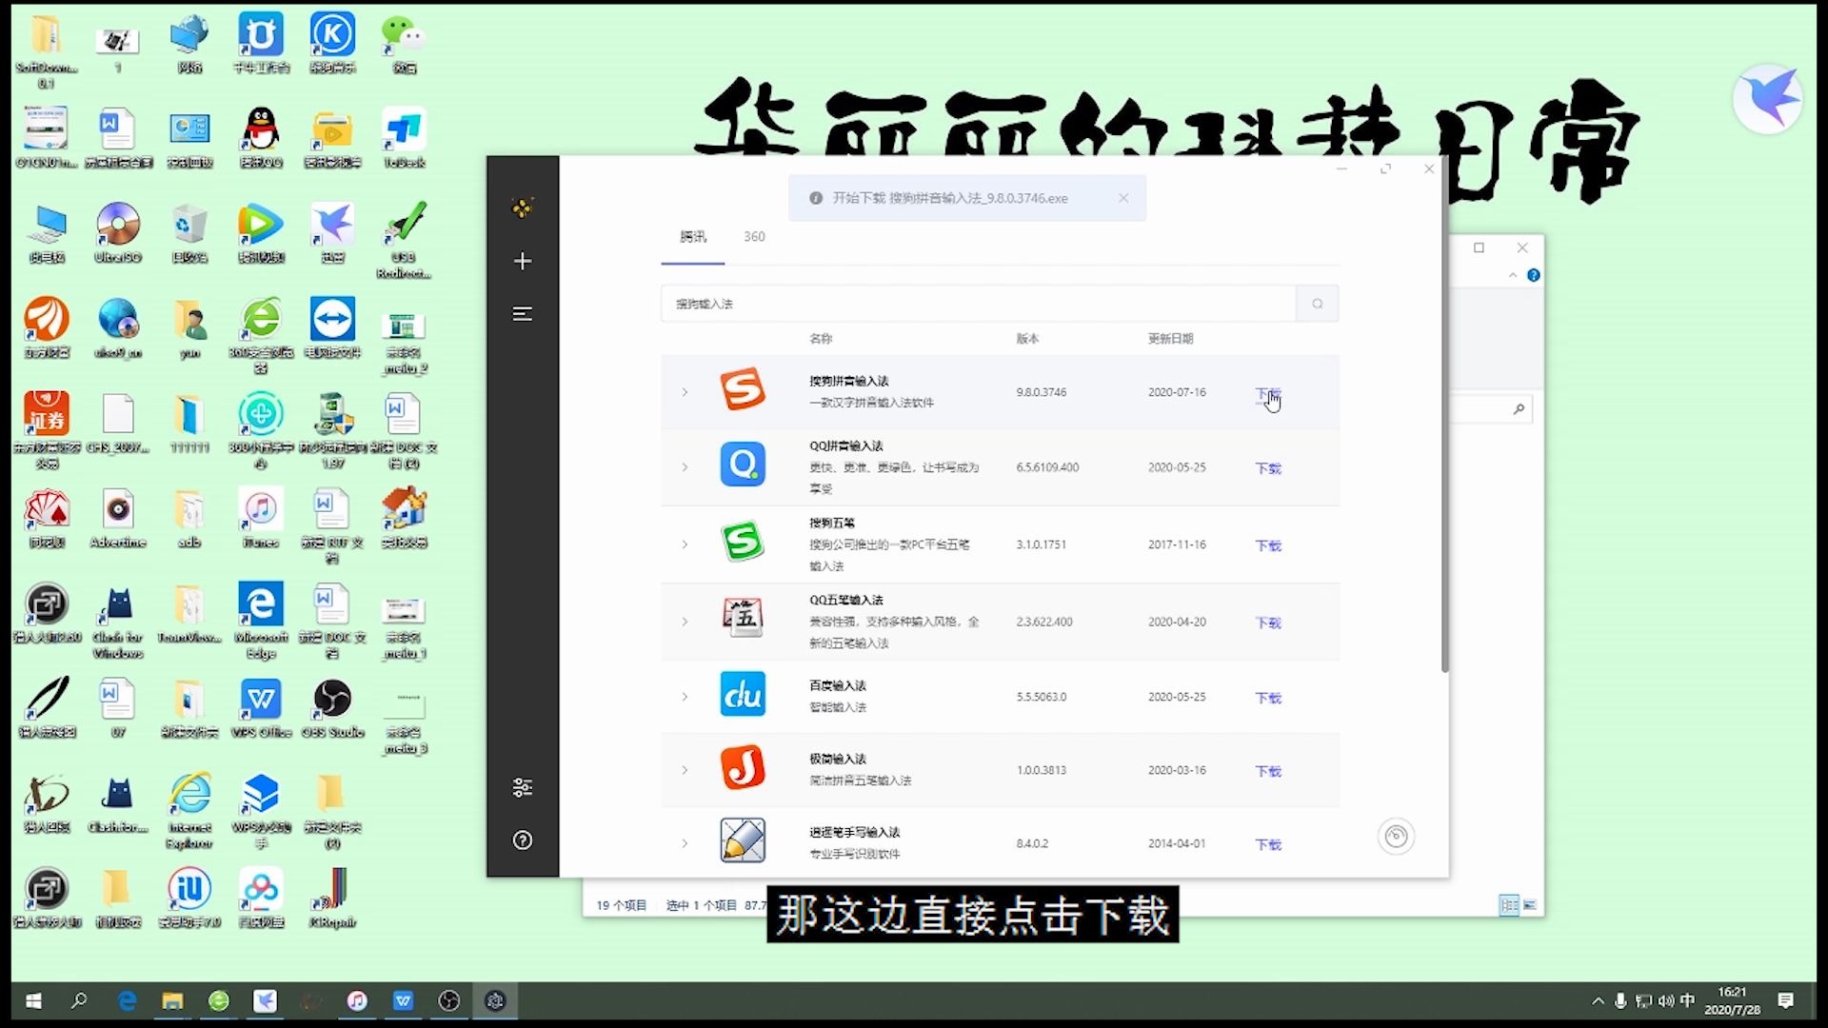Click the handwriting input pen-and-pad icon
Image resolution: width=1828 pixels, height=1028 pixels.
point(743,840)
